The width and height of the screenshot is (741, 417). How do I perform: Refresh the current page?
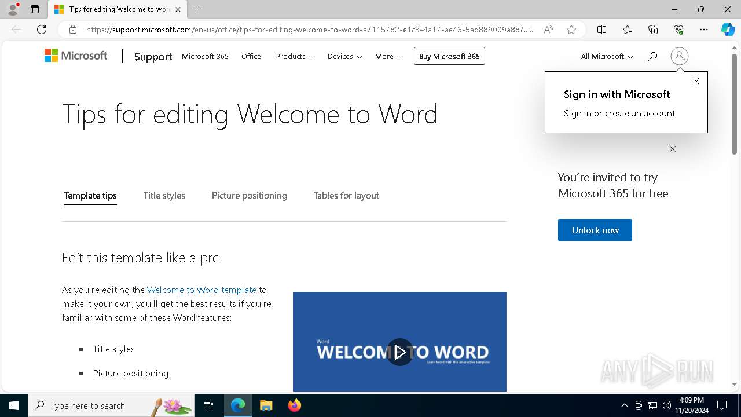point(42,30)
